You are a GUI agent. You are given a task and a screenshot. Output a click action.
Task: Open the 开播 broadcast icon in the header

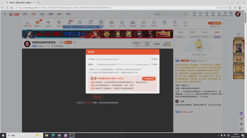[x=213, y=14]
